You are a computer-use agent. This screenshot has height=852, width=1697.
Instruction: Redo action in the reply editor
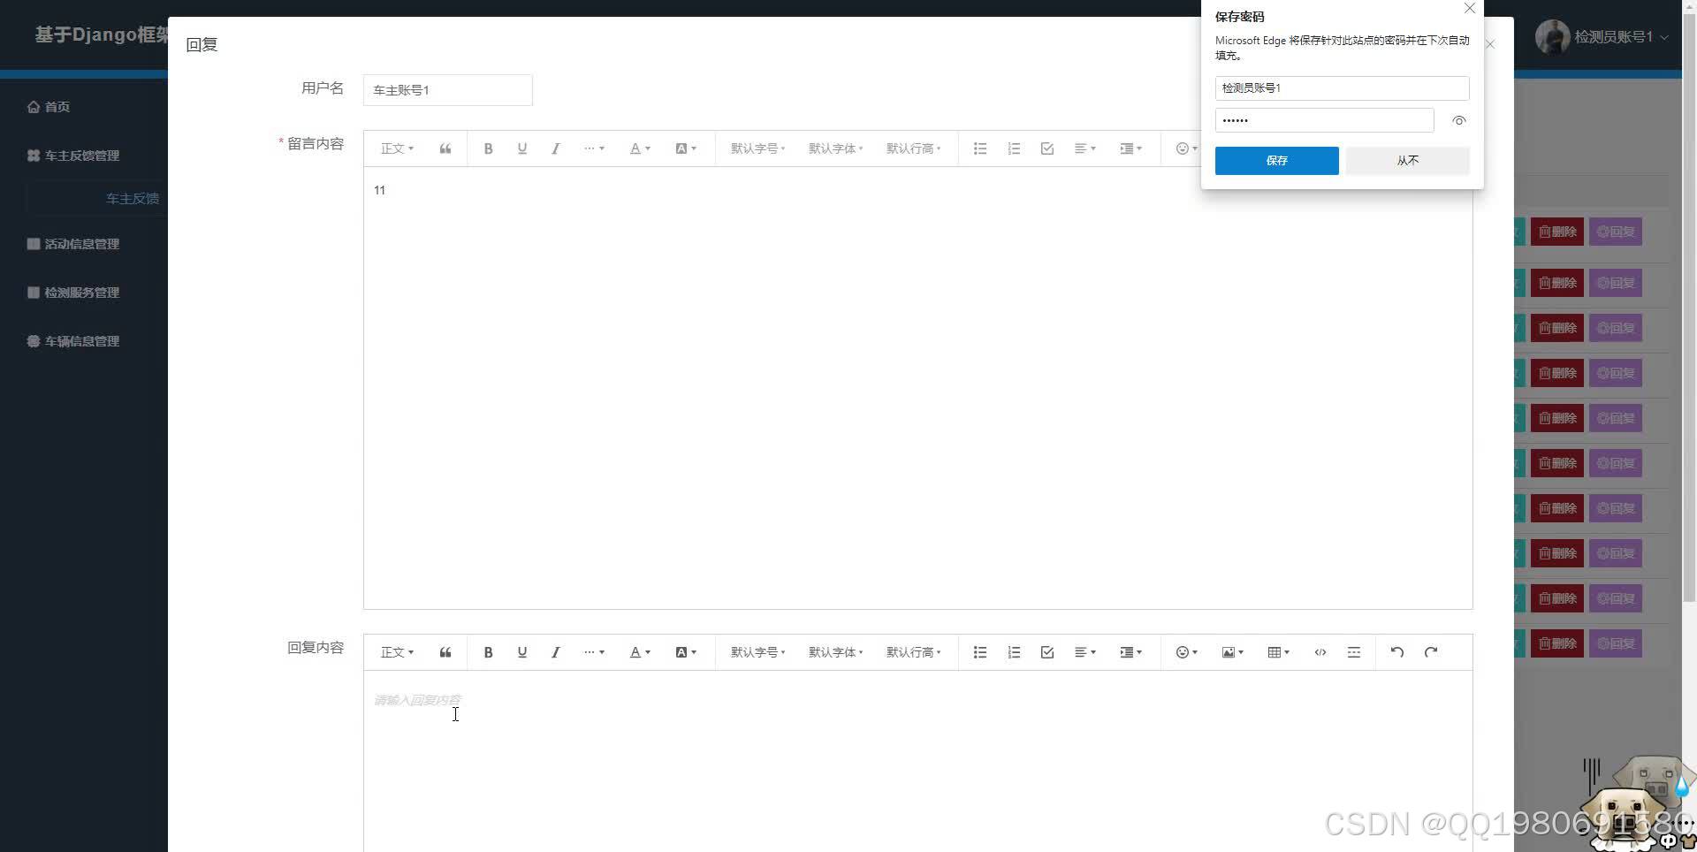click(x=1431, y=652)
